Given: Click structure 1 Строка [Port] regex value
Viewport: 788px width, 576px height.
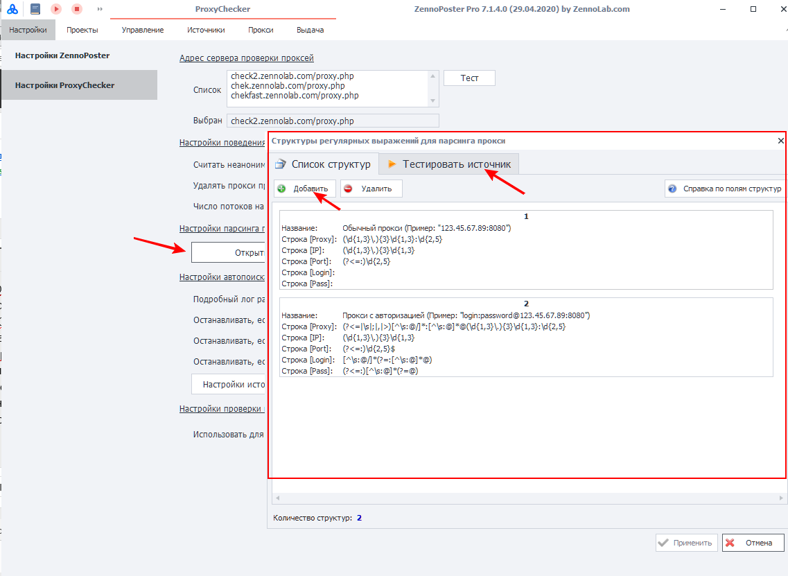Looking at the screenshot, I should pyautogui.click(x=367, y=261).
